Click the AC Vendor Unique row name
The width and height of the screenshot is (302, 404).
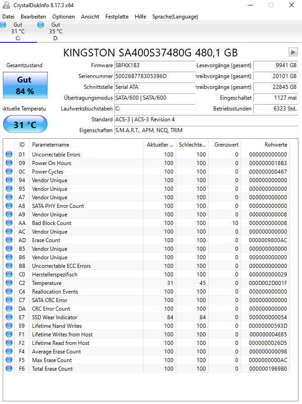click(50, 232)
